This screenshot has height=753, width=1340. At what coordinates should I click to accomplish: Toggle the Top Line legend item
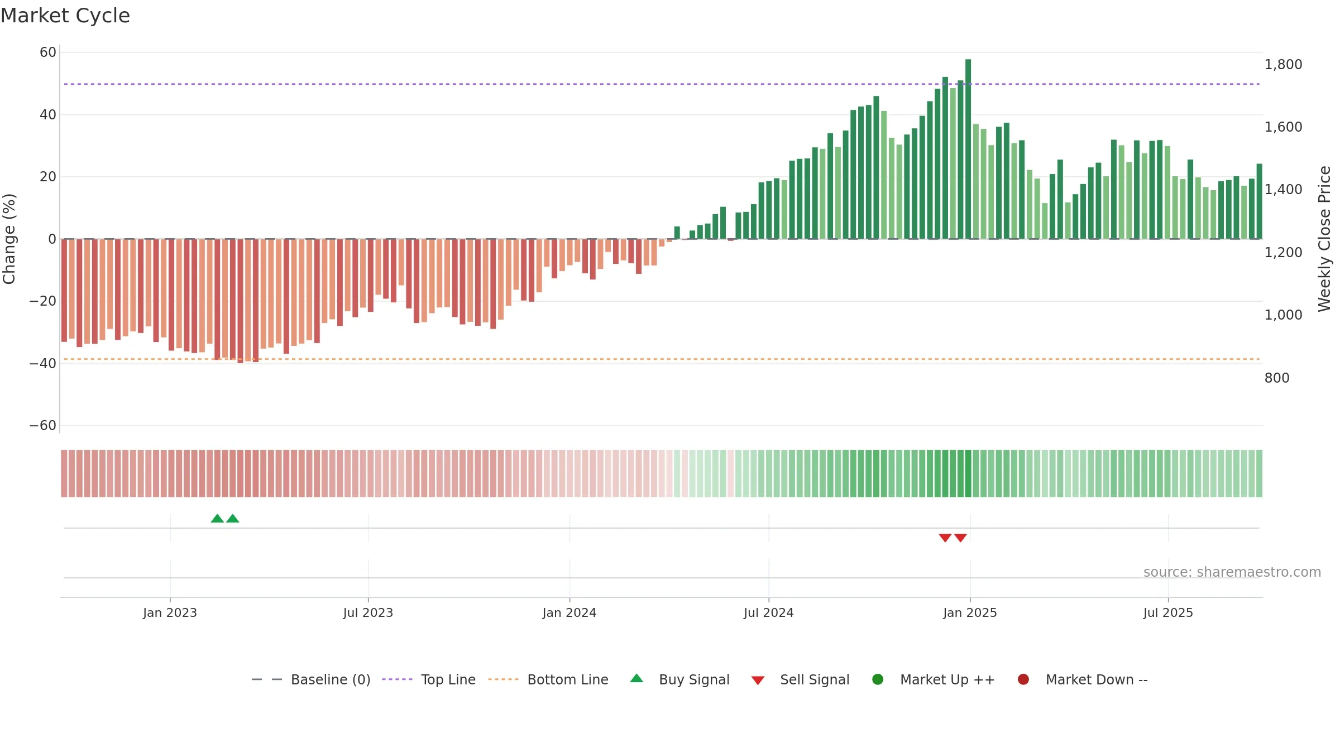(x=429, y=679)
